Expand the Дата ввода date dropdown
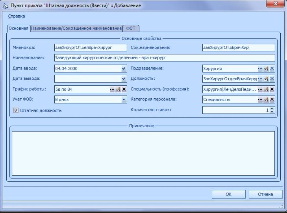 (x=124, y=69)
